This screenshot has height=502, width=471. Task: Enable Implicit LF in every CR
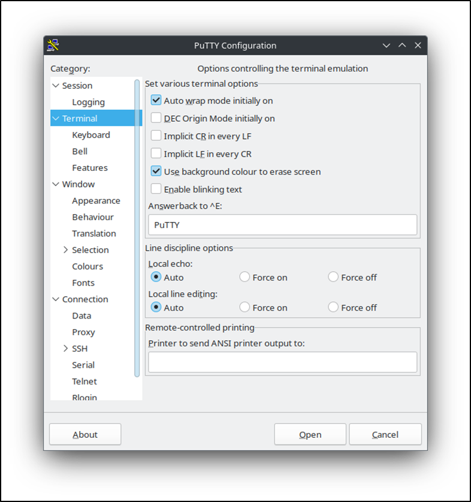(x=156, y=154)
